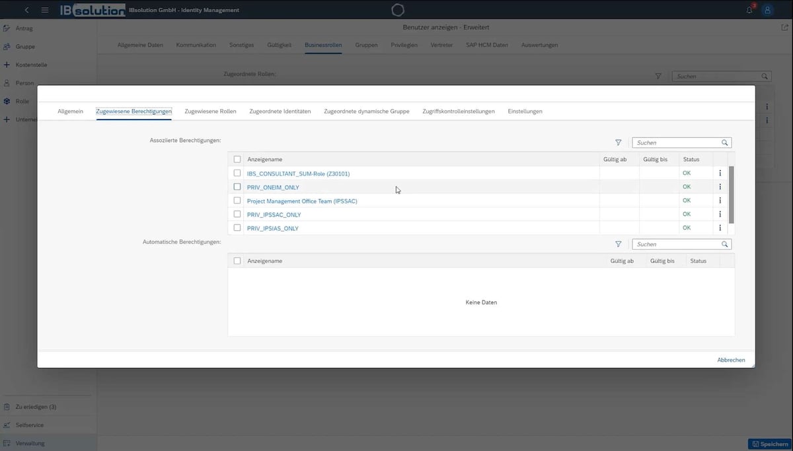This screenshot has width=793, height=451.
Task: Open the notifications bell icon
Action: pyautogui.click(x=749, y=10)
